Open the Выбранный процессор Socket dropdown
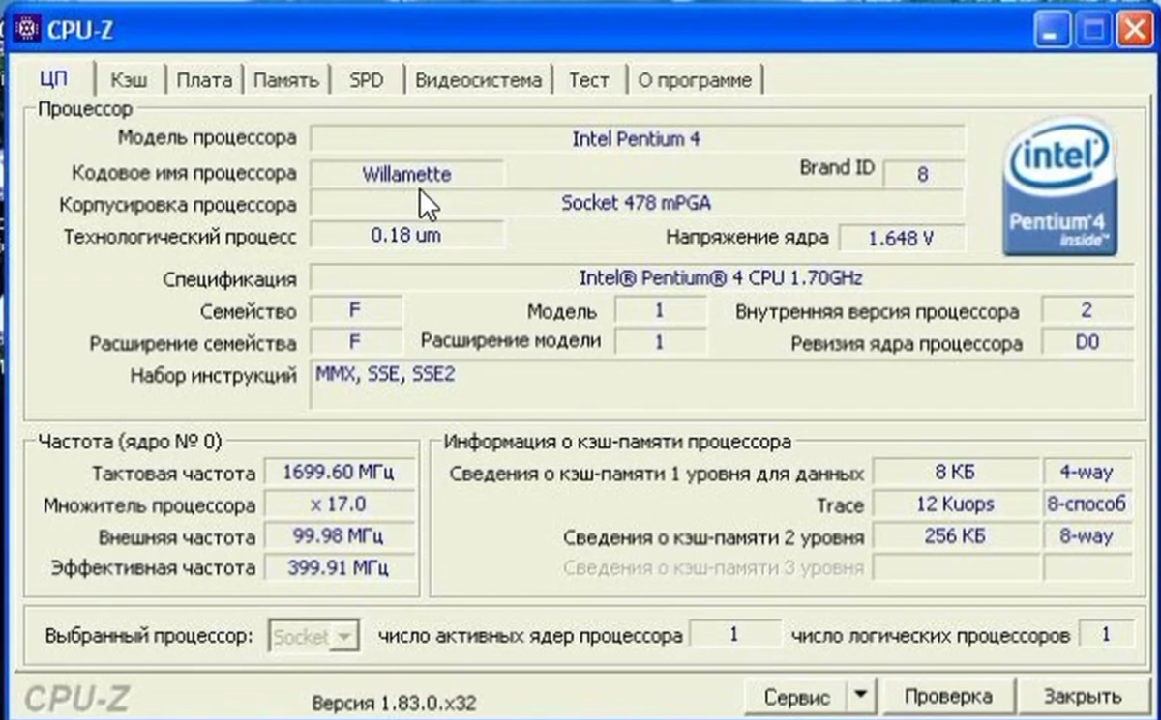This screenshot has width=1161, height=720. click(x=313, y=637)
